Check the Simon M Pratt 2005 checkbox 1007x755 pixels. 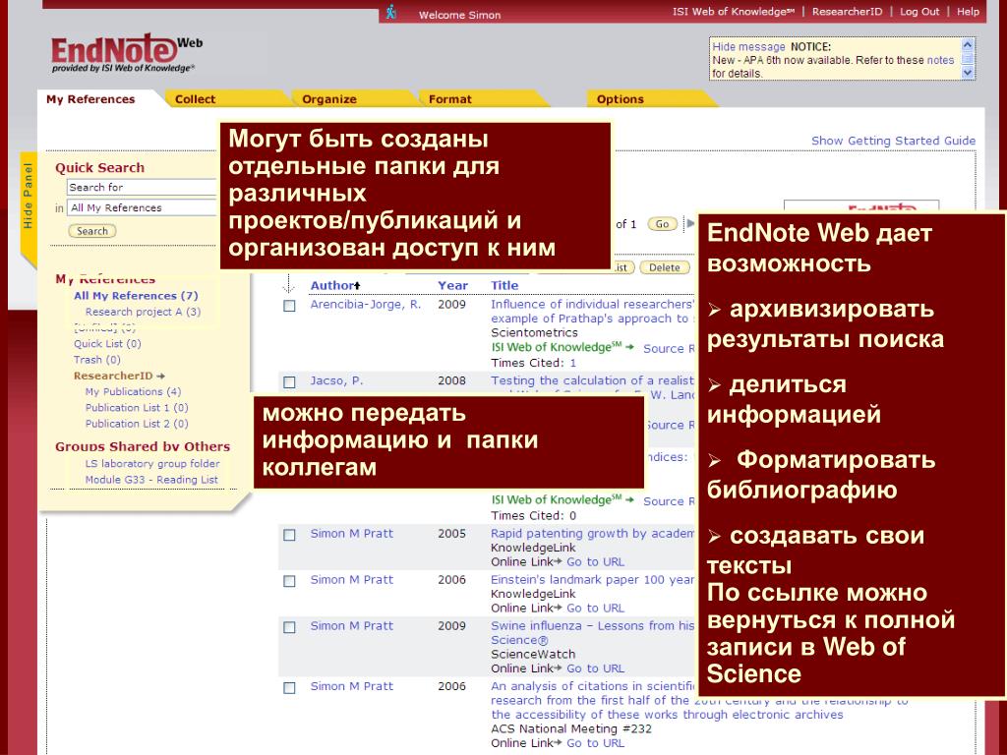(x=290, y=535)
